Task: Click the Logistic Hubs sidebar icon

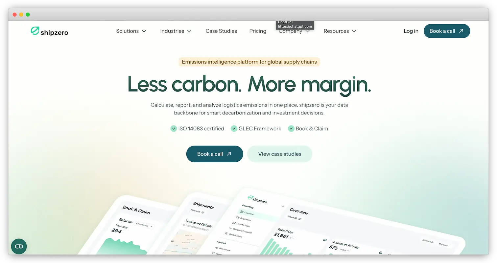Action: (x=234, y=223)
